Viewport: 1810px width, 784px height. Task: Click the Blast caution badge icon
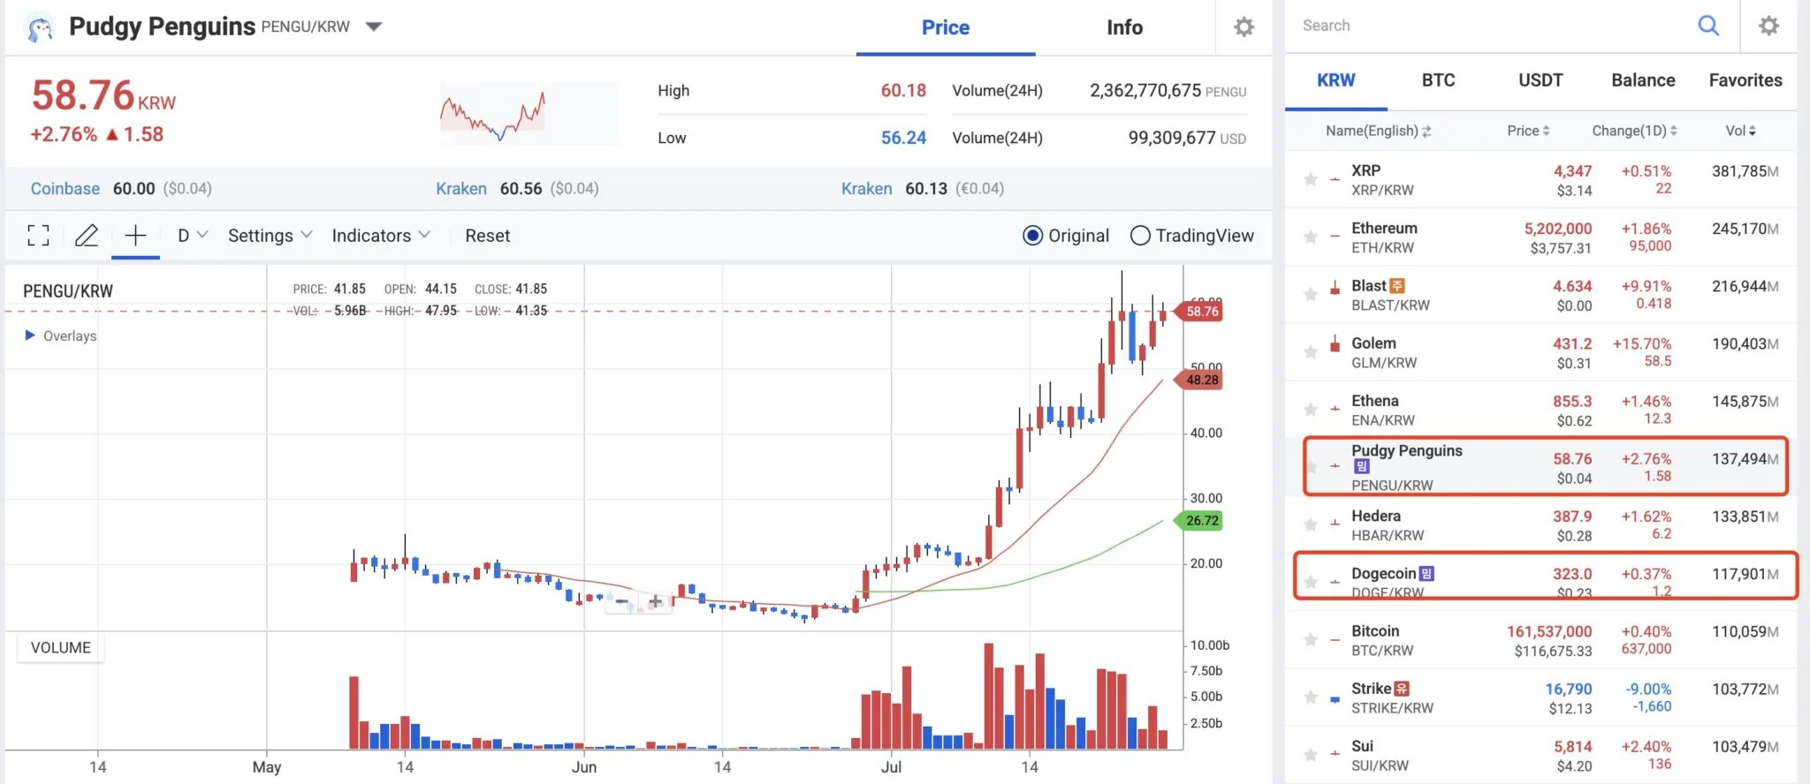click(1397, 286)
